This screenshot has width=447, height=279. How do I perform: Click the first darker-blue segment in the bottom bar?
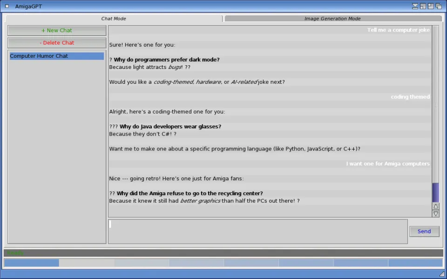(32, 263)
